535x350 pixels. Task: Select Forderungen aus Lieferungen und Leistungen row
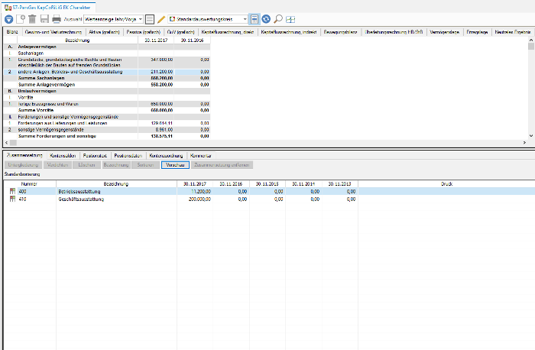point(107,123)
